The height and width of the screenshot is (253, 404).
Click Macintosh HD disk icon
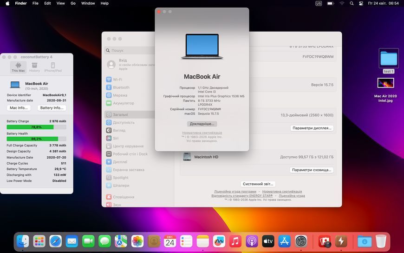click(x=187, y=157)
